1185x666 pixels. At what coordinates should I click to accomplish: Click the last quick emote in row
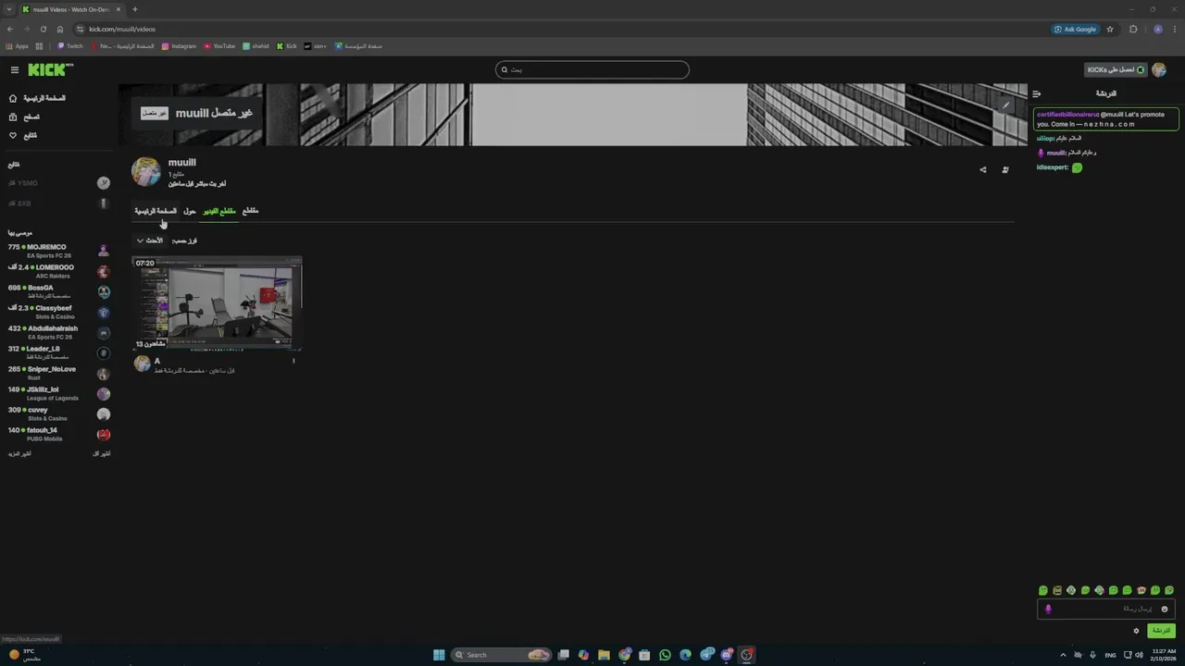coord(1169,590)
